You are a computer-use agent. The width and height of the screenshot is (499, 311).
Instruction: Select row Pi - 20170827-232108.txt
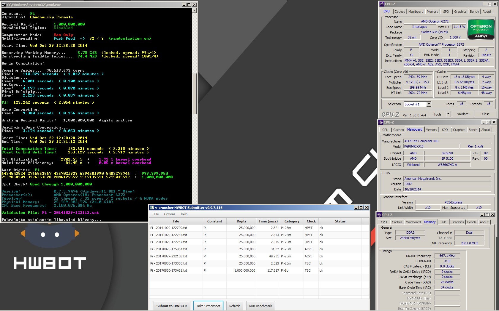point(259,256)
